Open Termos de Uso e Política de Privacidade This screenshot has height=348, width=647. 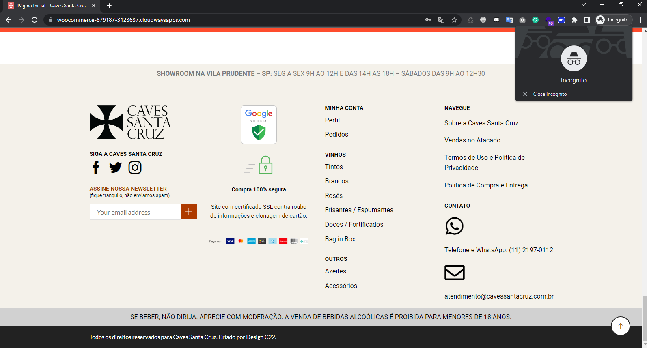coord(485,162)
